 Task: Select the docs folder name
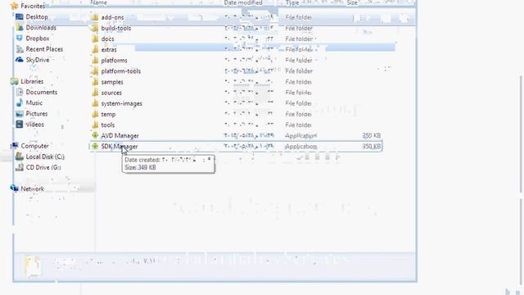107,39
